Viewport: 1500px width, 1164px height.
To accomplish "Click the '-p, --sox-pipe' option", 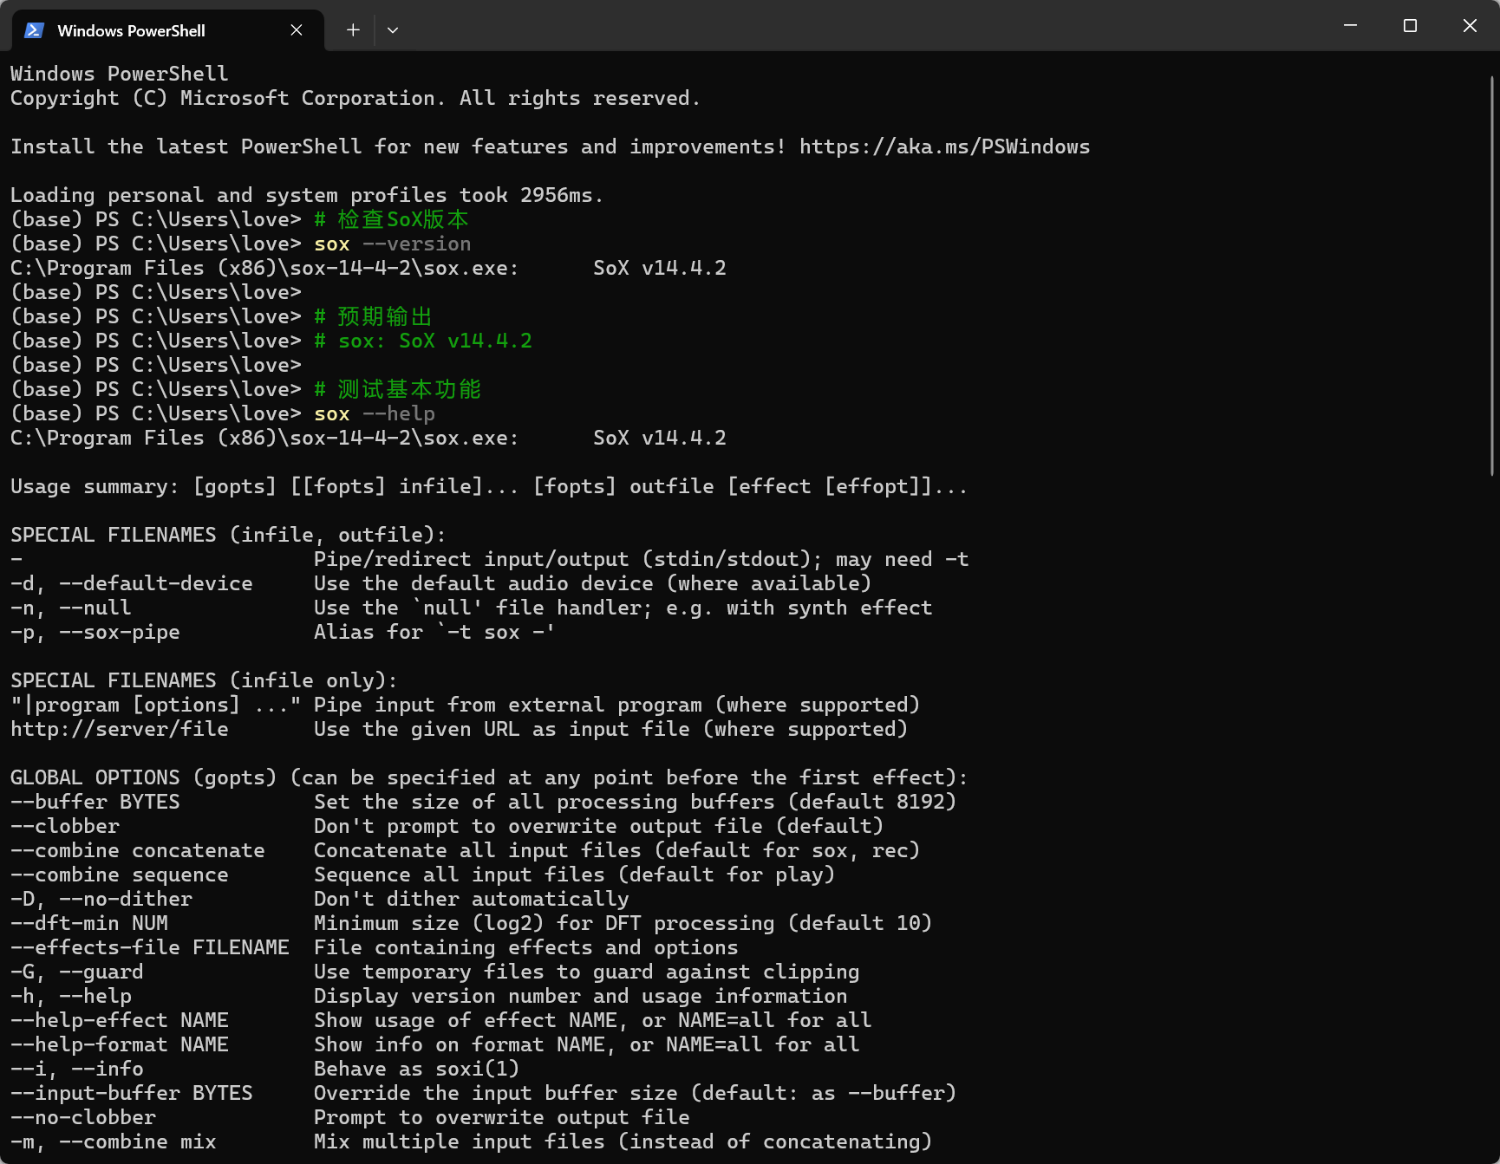I will (x=95, y=632).
